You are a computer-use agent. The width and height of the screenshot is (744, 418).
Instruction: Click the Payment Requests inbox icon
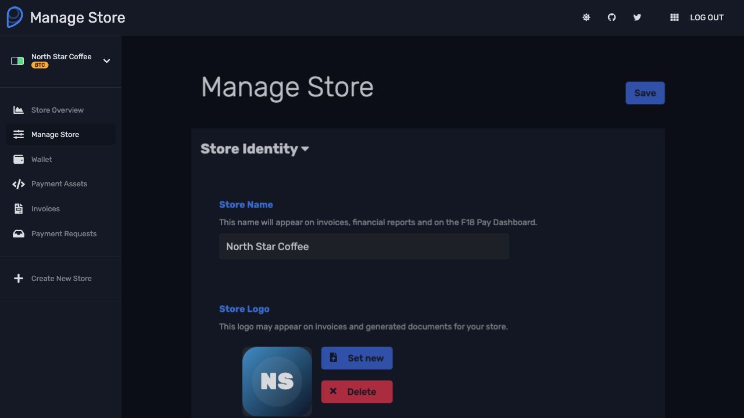[19, 233]
